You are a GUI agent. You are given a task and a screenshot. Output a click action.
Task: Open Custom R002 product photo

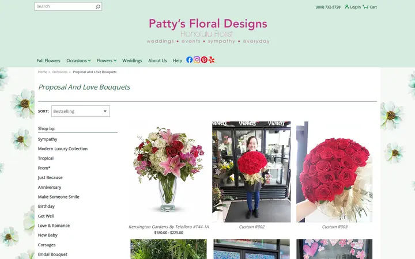coord(251,172)
